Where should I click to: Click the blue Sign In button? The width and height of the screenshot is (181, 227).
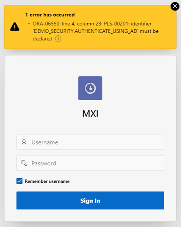90,201
